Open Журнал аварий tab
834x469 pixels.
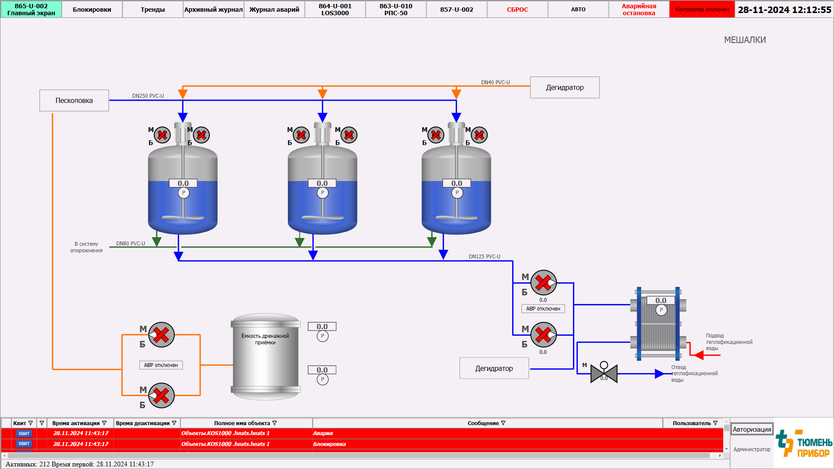point(274,9)
